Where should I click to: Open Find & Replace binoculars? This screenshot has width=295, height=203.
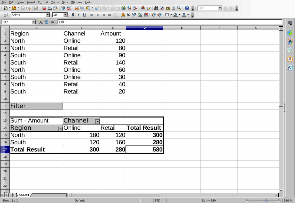(156, 8)
